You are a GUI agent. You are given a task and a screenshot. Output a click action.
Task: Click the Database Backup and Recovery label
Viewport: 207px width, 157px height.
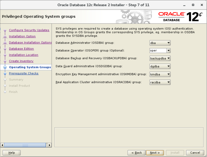(x=96, y=58)
